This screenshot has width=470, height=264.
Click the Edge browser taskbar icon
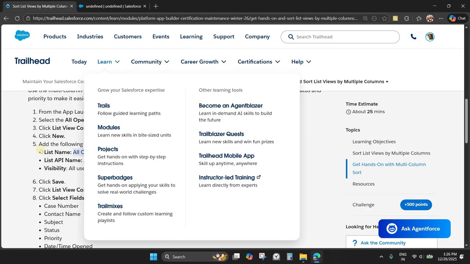pyautogui.click(x=317, y=257)
